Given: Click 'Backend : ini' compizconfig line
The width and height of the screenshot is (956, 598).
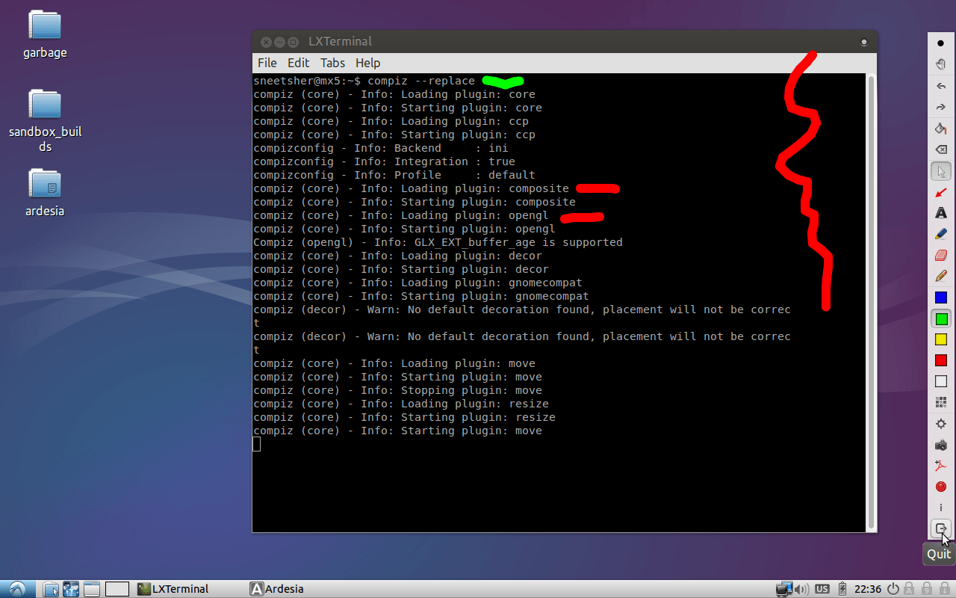Looking at the screenshot, I should tap(381, 148).
